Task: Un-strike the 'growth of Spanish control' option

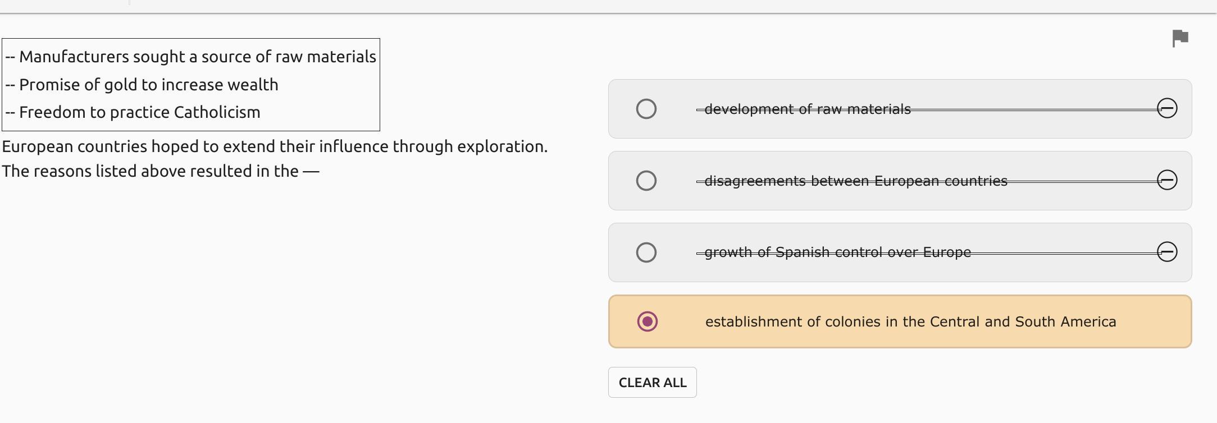Action: point(1166,252)
